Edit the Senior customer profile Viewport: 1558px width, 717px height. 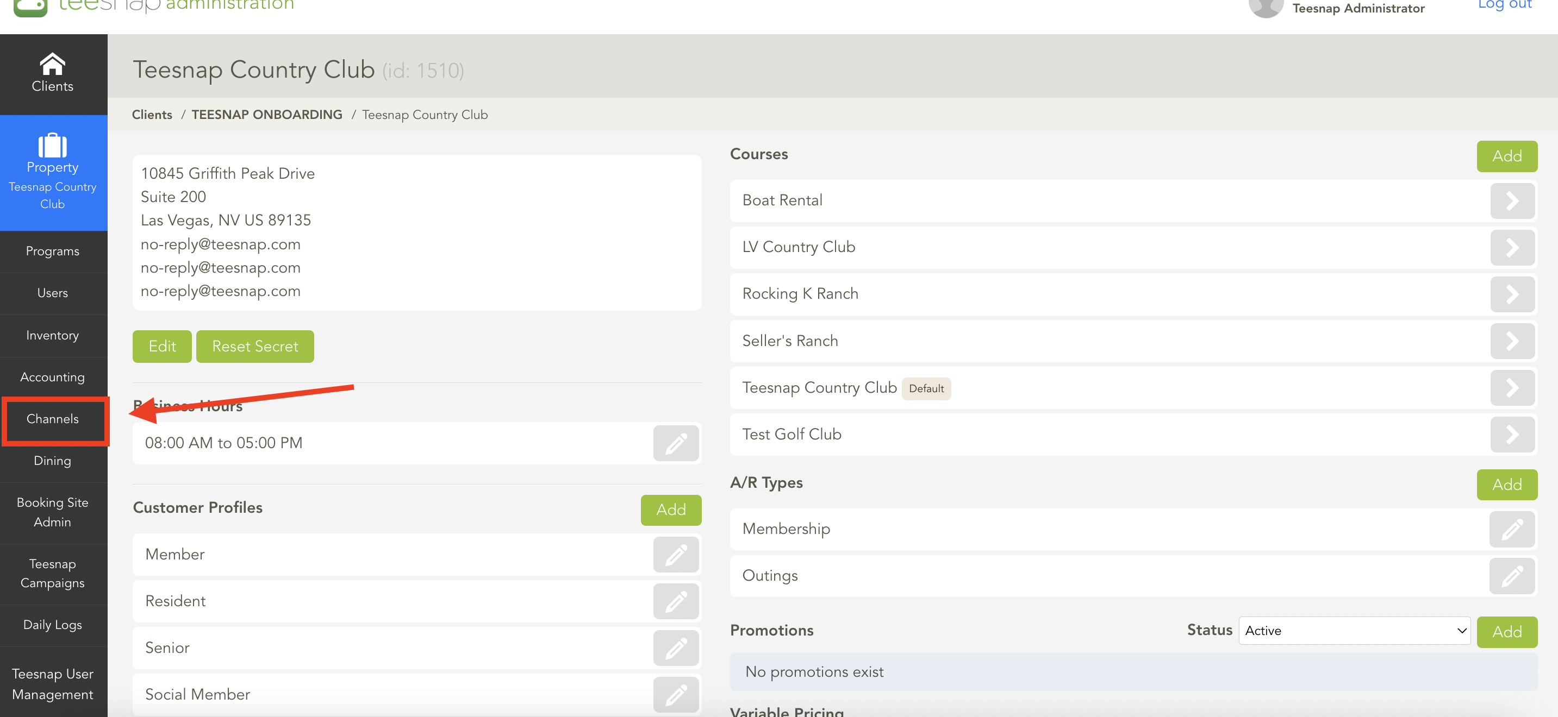tap(676, 647)
